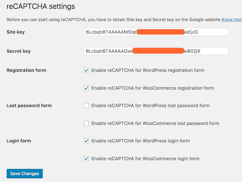Enable the WordPress lost password form checkbox
The image size is (242, 182).
click(86, 106)
